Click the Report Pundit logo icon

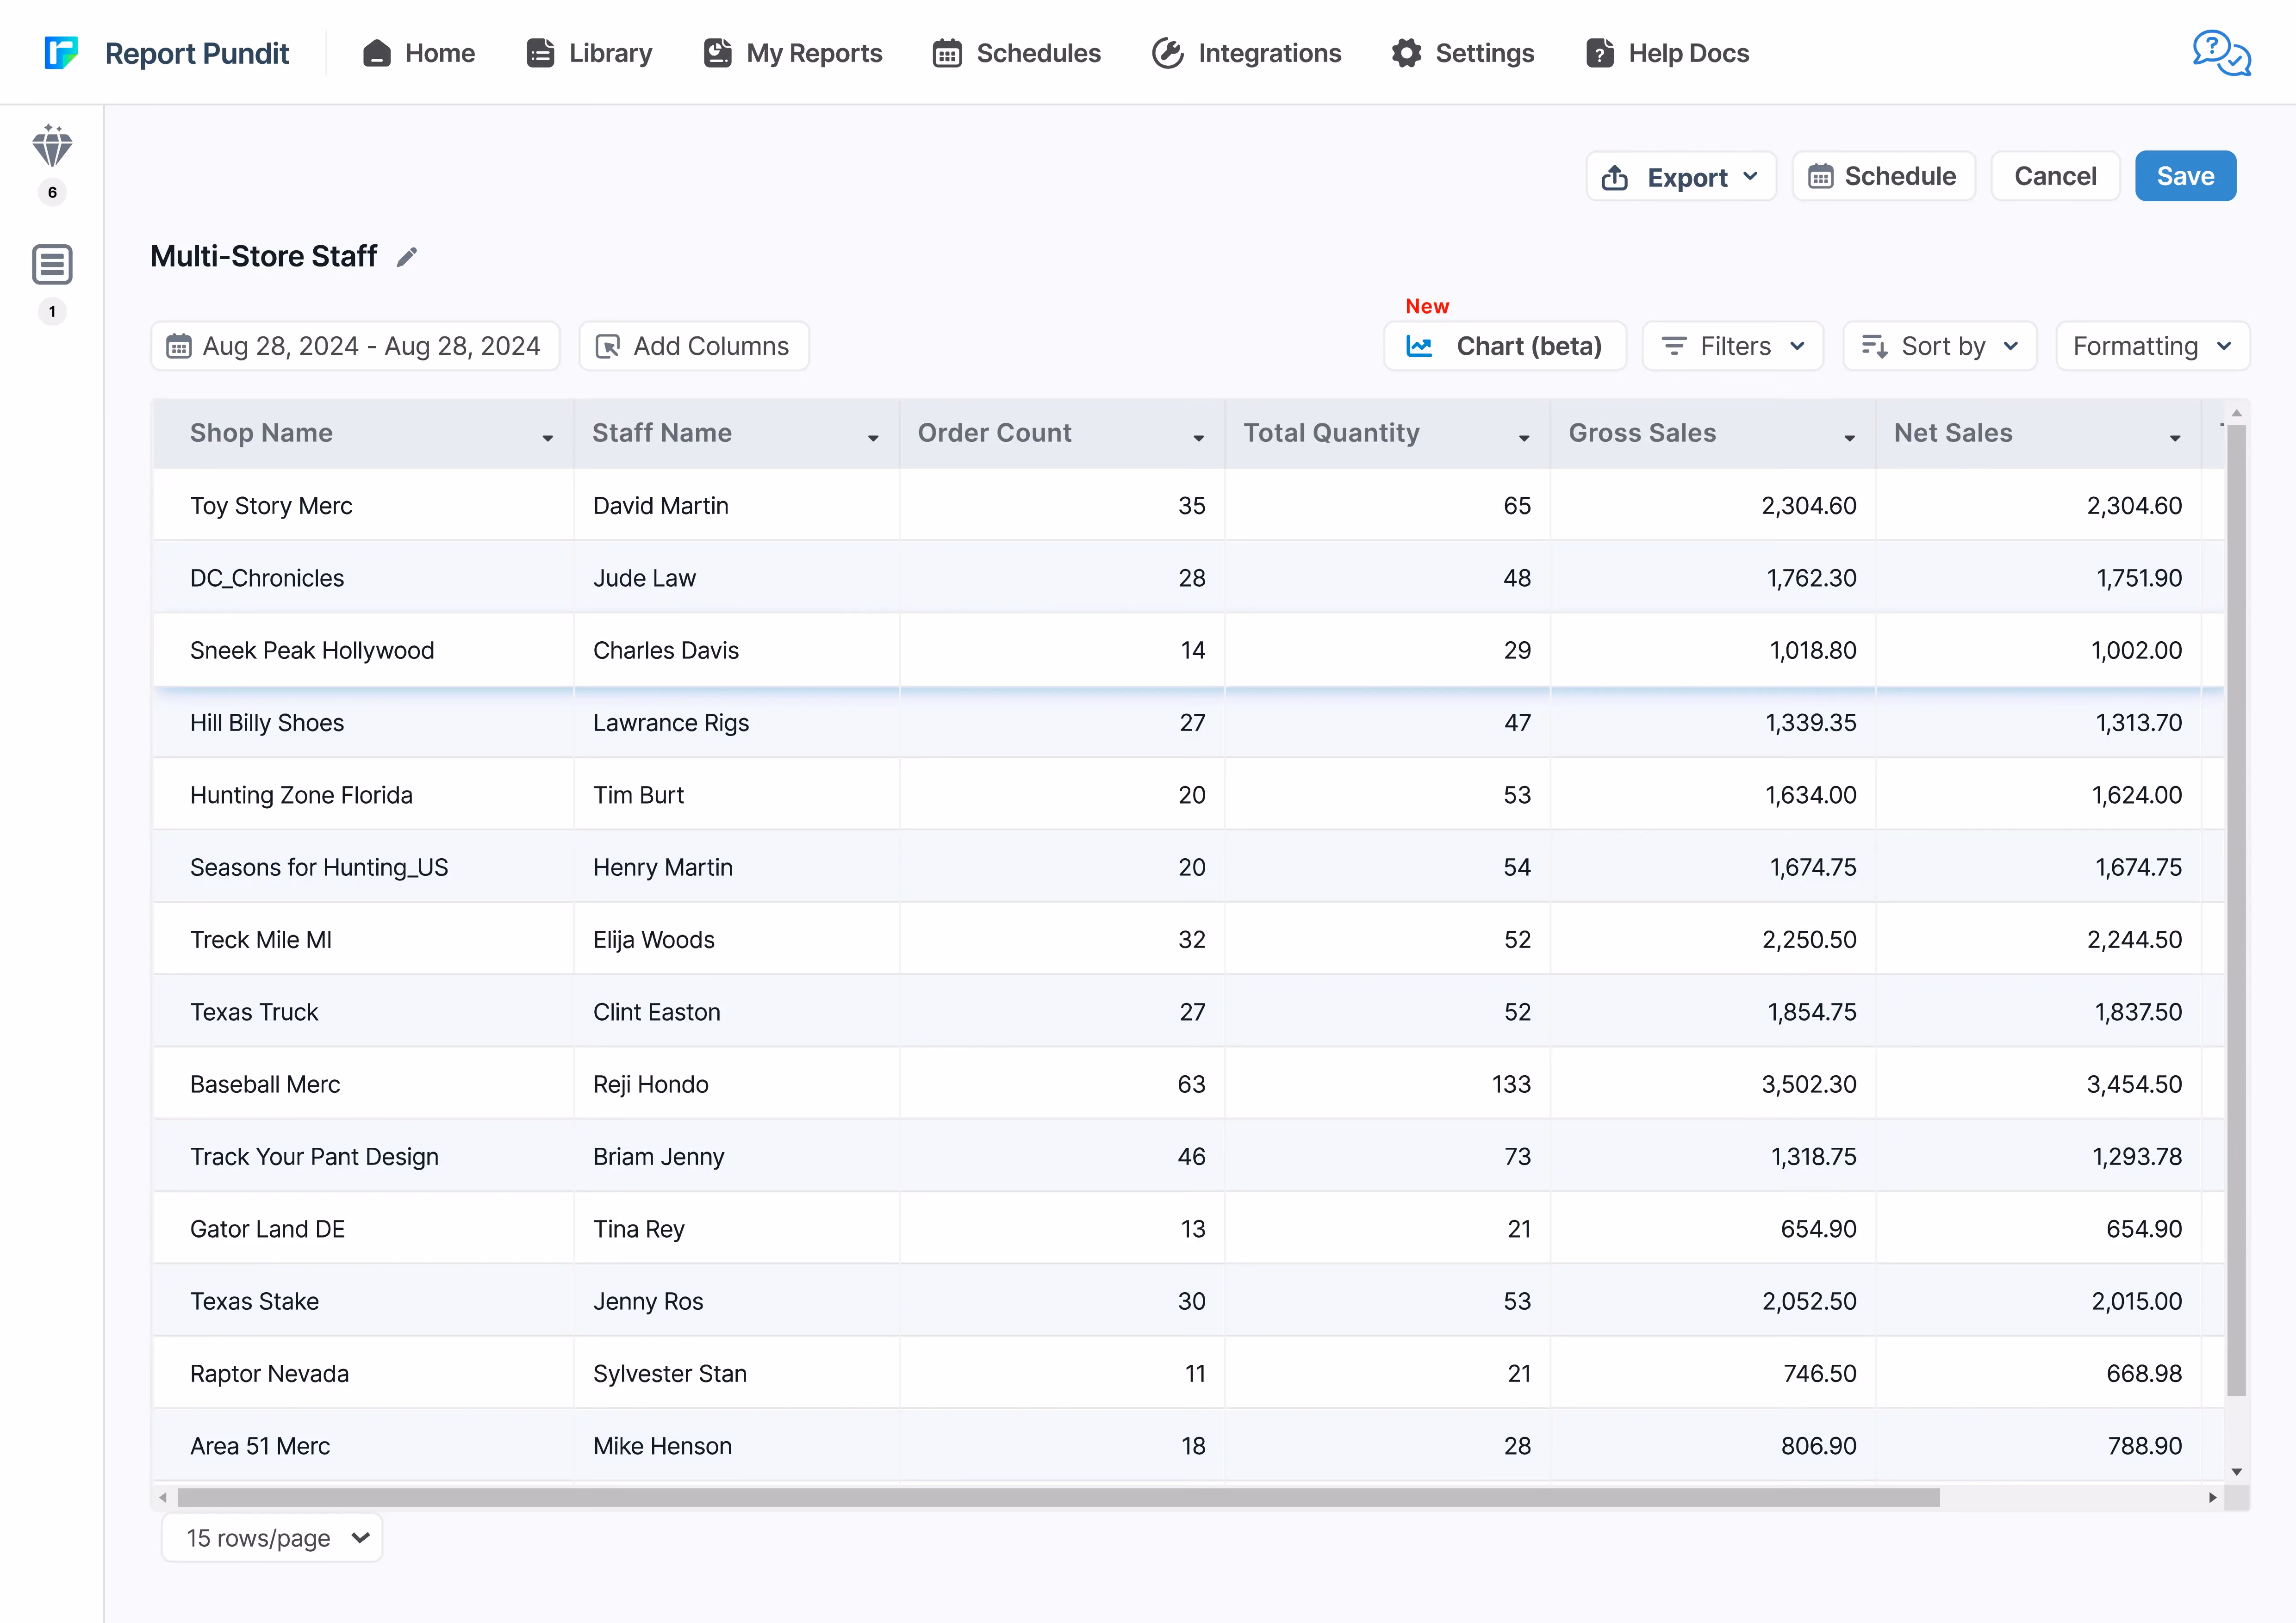coord(61,53)
